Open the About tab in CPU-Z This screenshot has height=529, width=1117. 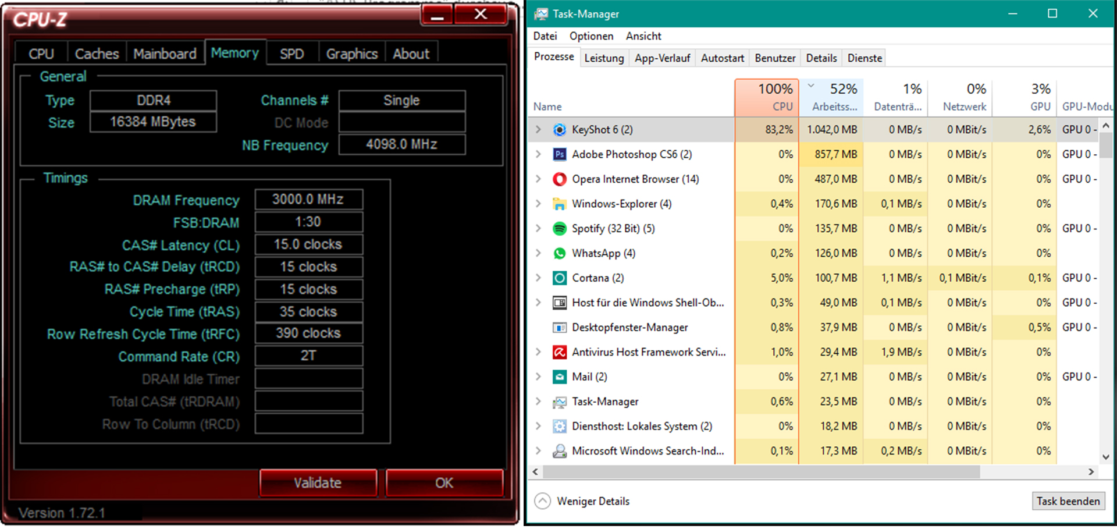pos(411,54)
